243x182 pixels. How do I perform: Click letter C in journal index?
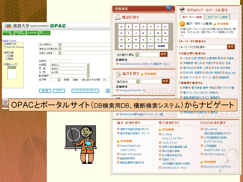click(x=136, y=27)
